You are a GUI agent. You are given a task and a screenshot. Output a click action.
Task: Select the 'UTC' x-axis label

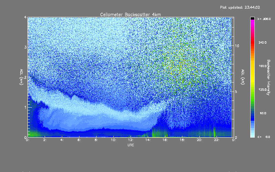131,145
